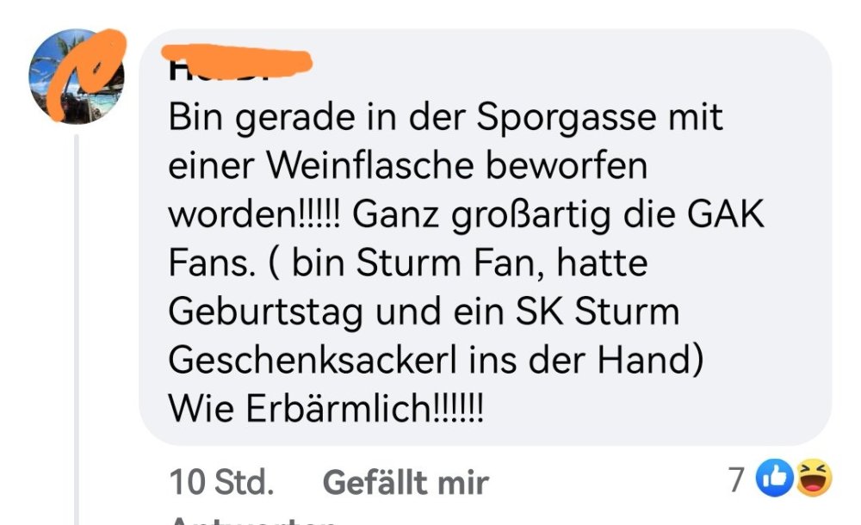Click the word beworfen in the comment
This screenshot has height=525, width=861.
567,165
